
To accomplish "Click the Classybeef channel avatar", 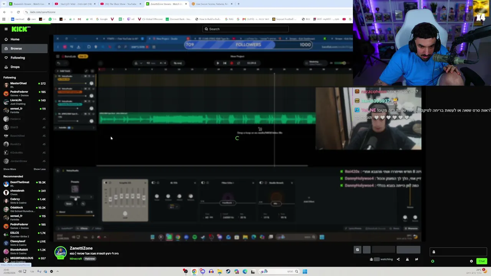I will 6,243.
